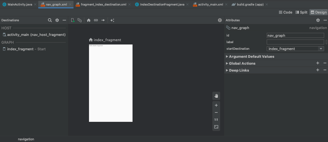
Task: Open Destinations panel settings gear
Action: pyautogui.click(x=57, y=20)
